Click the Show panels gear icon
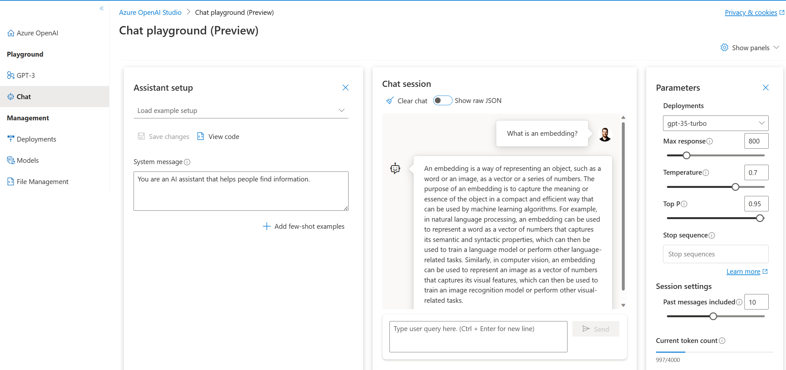This screenshot has width=786, height=370. [x=724, y=48]
